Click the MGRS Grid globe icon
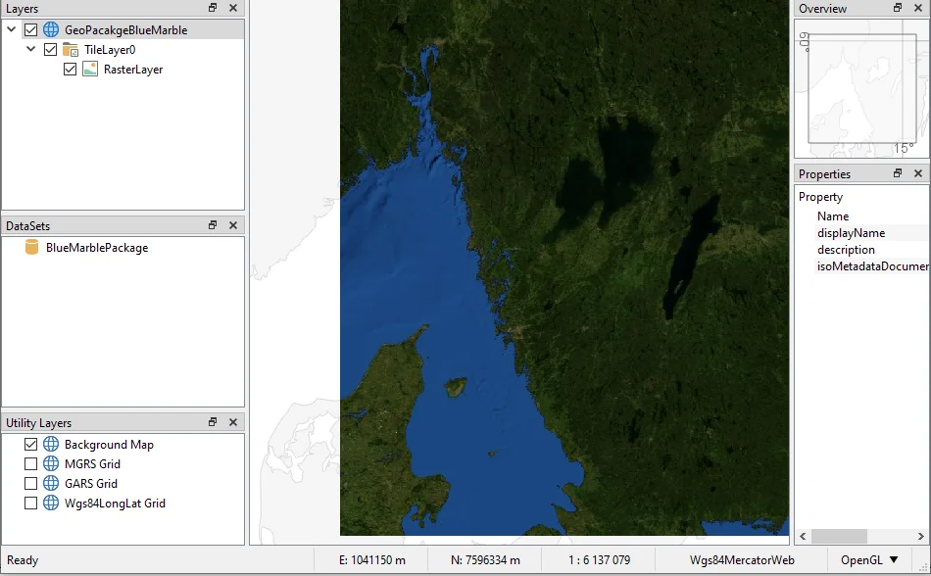The image size is (931, 576). coord(51,464)
